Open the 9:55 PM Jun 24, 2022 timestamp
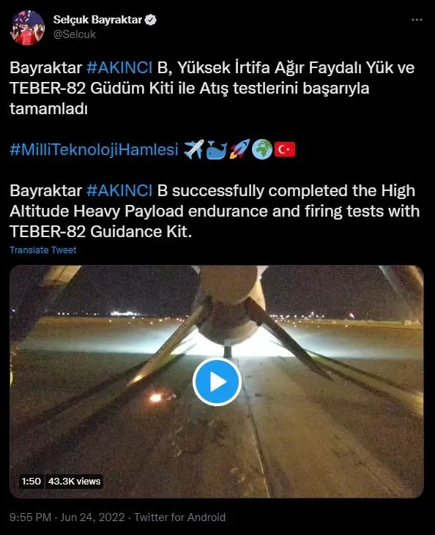 click(x=67, y=517)
